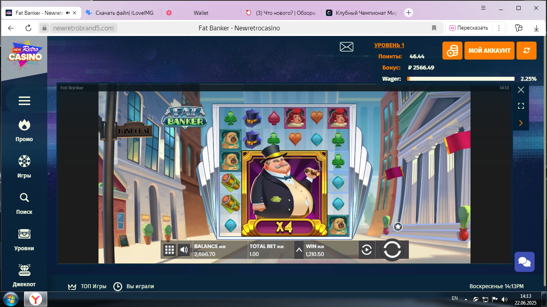Viewport: 547px width, 307px height.
Task: Open the network tray icon
Action: pyautogui.click(x=485, y=299)
